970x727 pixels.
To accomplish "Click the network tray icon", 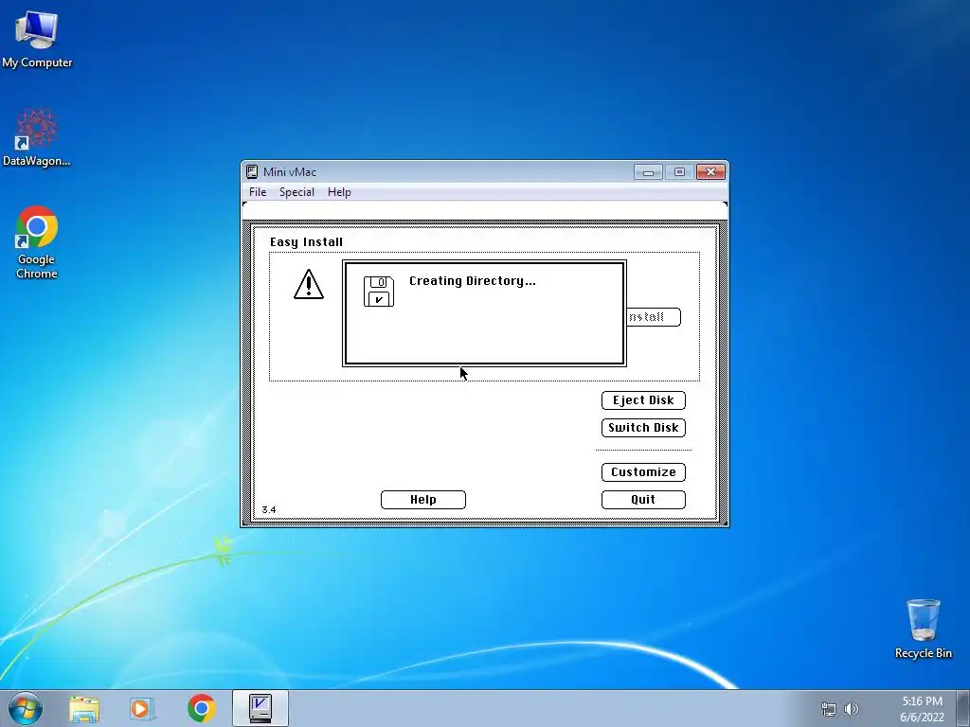I will [x=828, y=709].
